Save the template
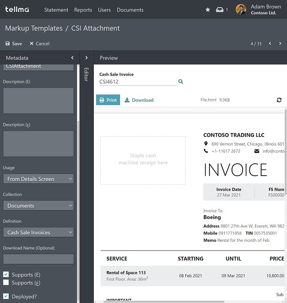The width and height of the screenshot is (287, 303). [14, 44]
